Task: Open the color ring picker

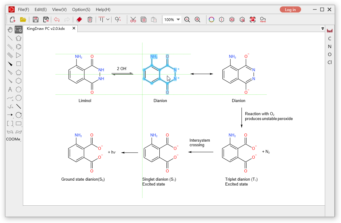Action: point(211,19)
